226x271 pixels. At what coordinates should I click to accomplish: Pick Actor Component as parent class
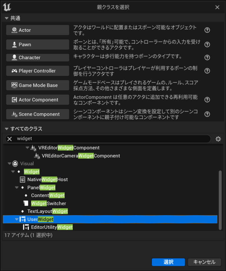pyautogui.click(x=38, y=100)
